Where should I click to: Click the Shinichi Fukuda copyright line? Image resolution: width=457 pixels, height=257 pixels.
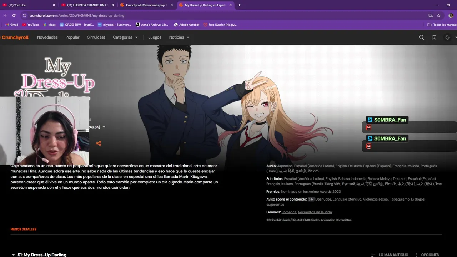pyautogui.click(x=309, y=220)
